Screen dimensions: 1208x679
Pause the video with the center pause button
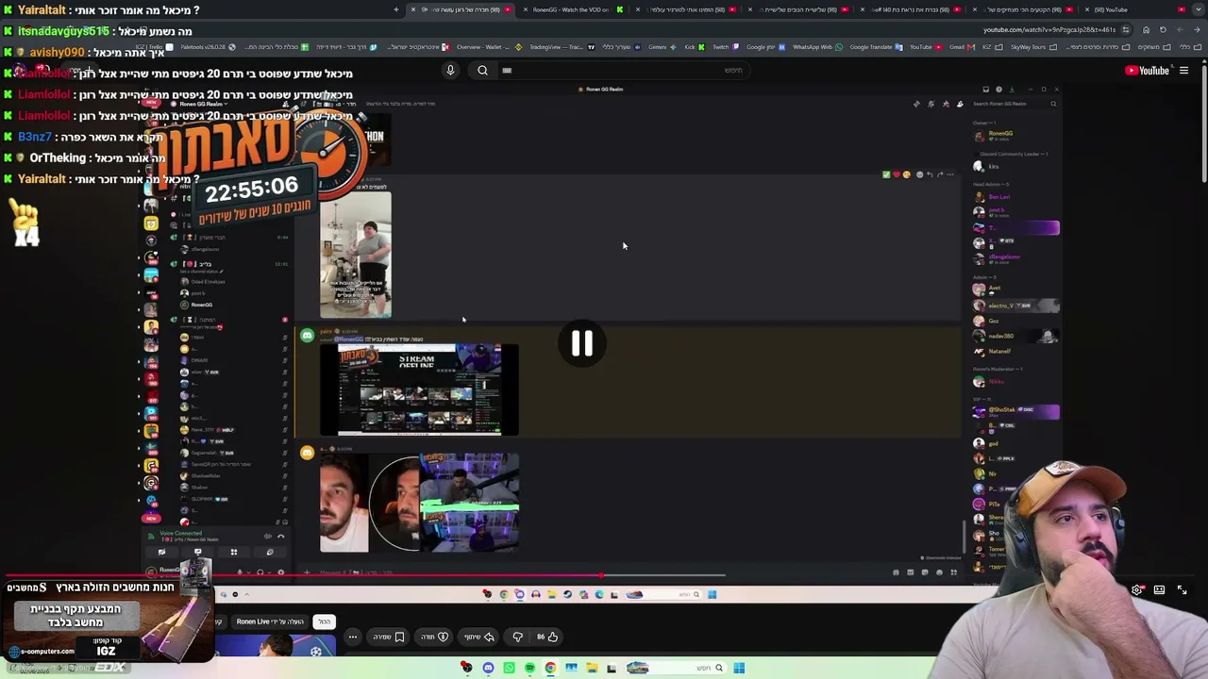click(581, 343)
